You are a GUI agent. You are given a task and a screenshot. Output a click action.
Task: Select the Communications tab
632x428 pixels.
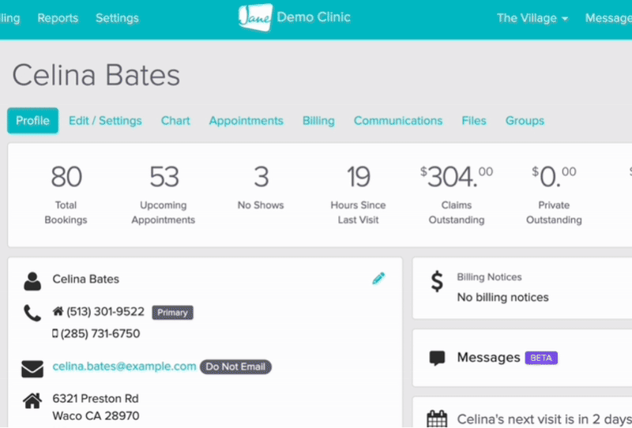click(x=398, y=121)
